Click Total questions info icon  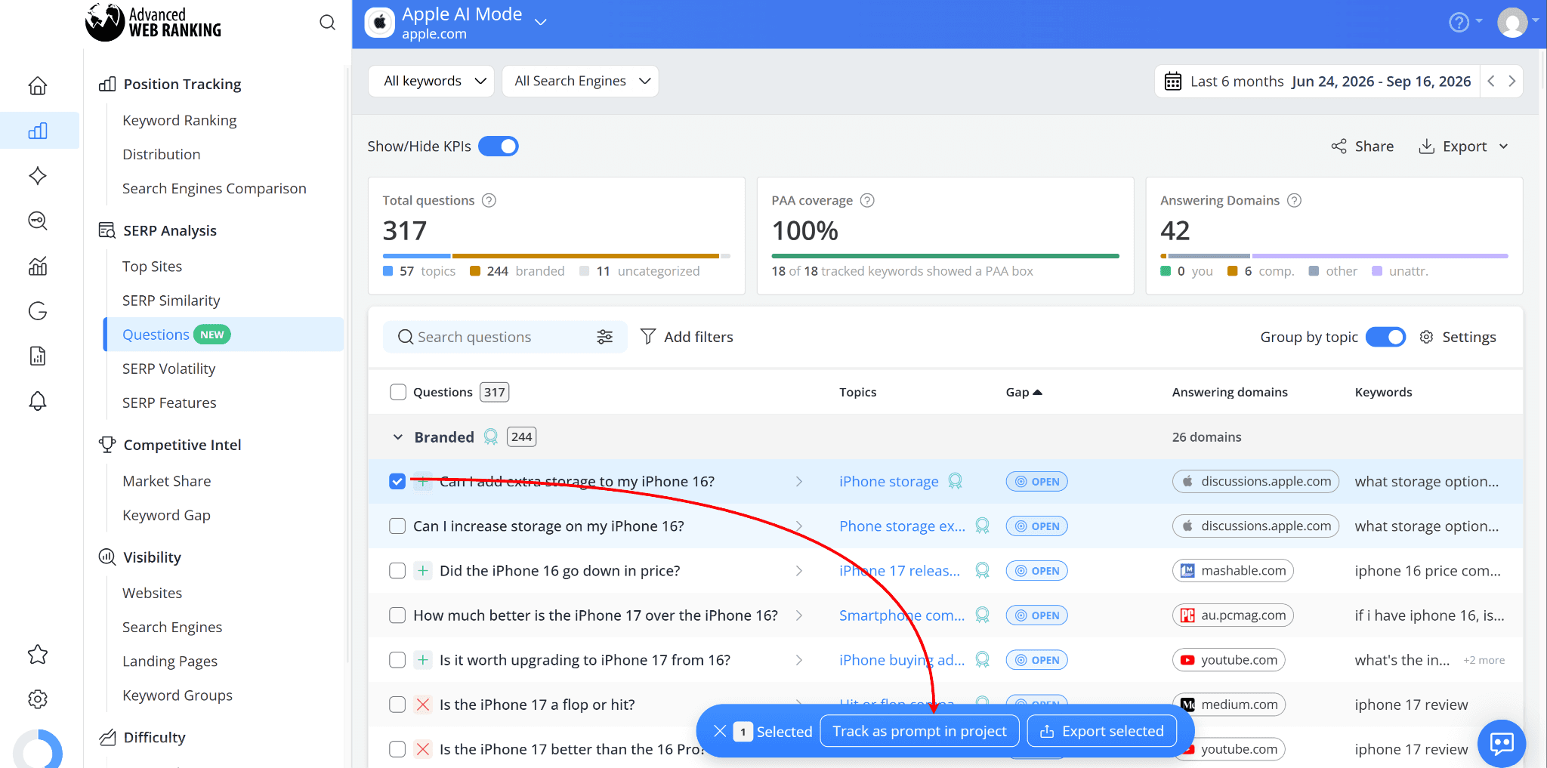489,200
